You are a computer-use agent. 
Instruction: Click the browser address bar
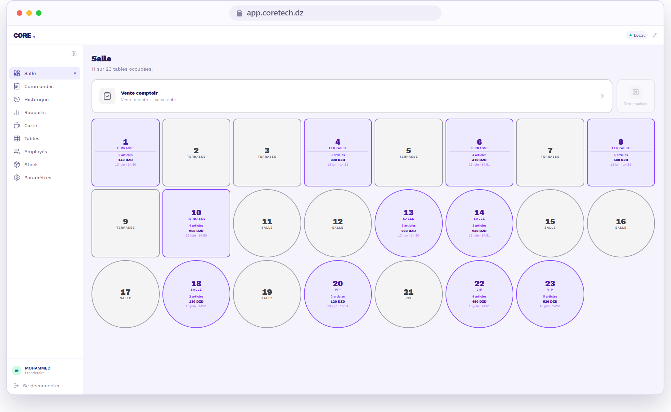335,13
